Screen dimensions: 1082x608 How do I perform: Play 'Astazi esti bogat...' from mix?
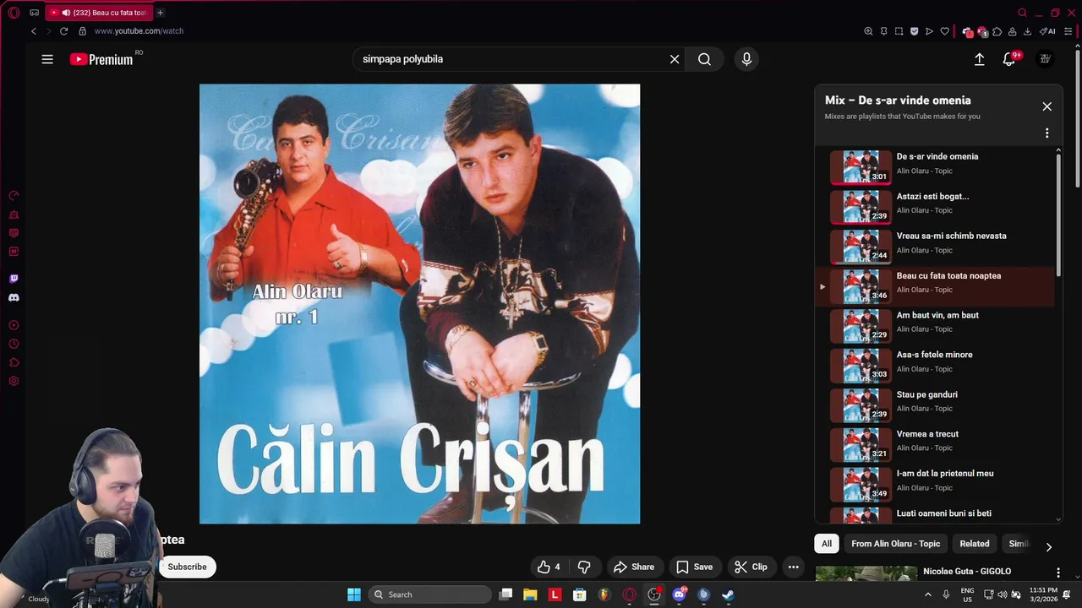tap(937, 206)
